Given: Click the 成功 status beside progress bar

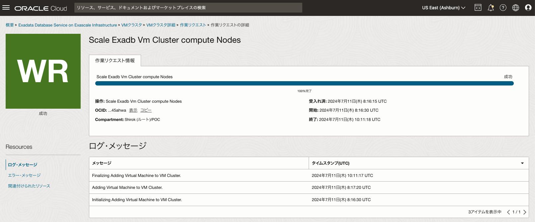Looking at the screenshot, I should (508, 77).
